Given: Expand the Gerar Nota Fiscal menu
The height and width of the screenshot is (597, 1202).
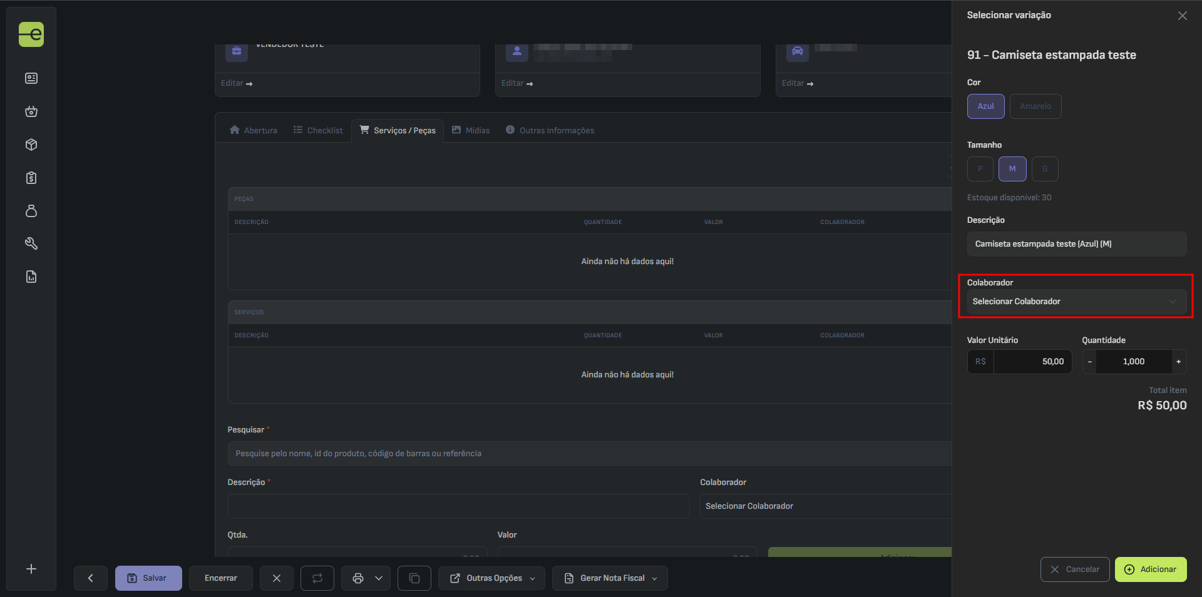Looking at the screenshot, I should coord(610,578).
